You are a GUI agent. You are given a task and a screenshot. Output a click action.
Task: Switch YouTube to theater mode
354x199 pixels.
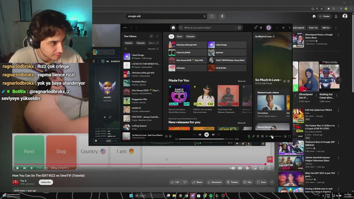point(262,168)
